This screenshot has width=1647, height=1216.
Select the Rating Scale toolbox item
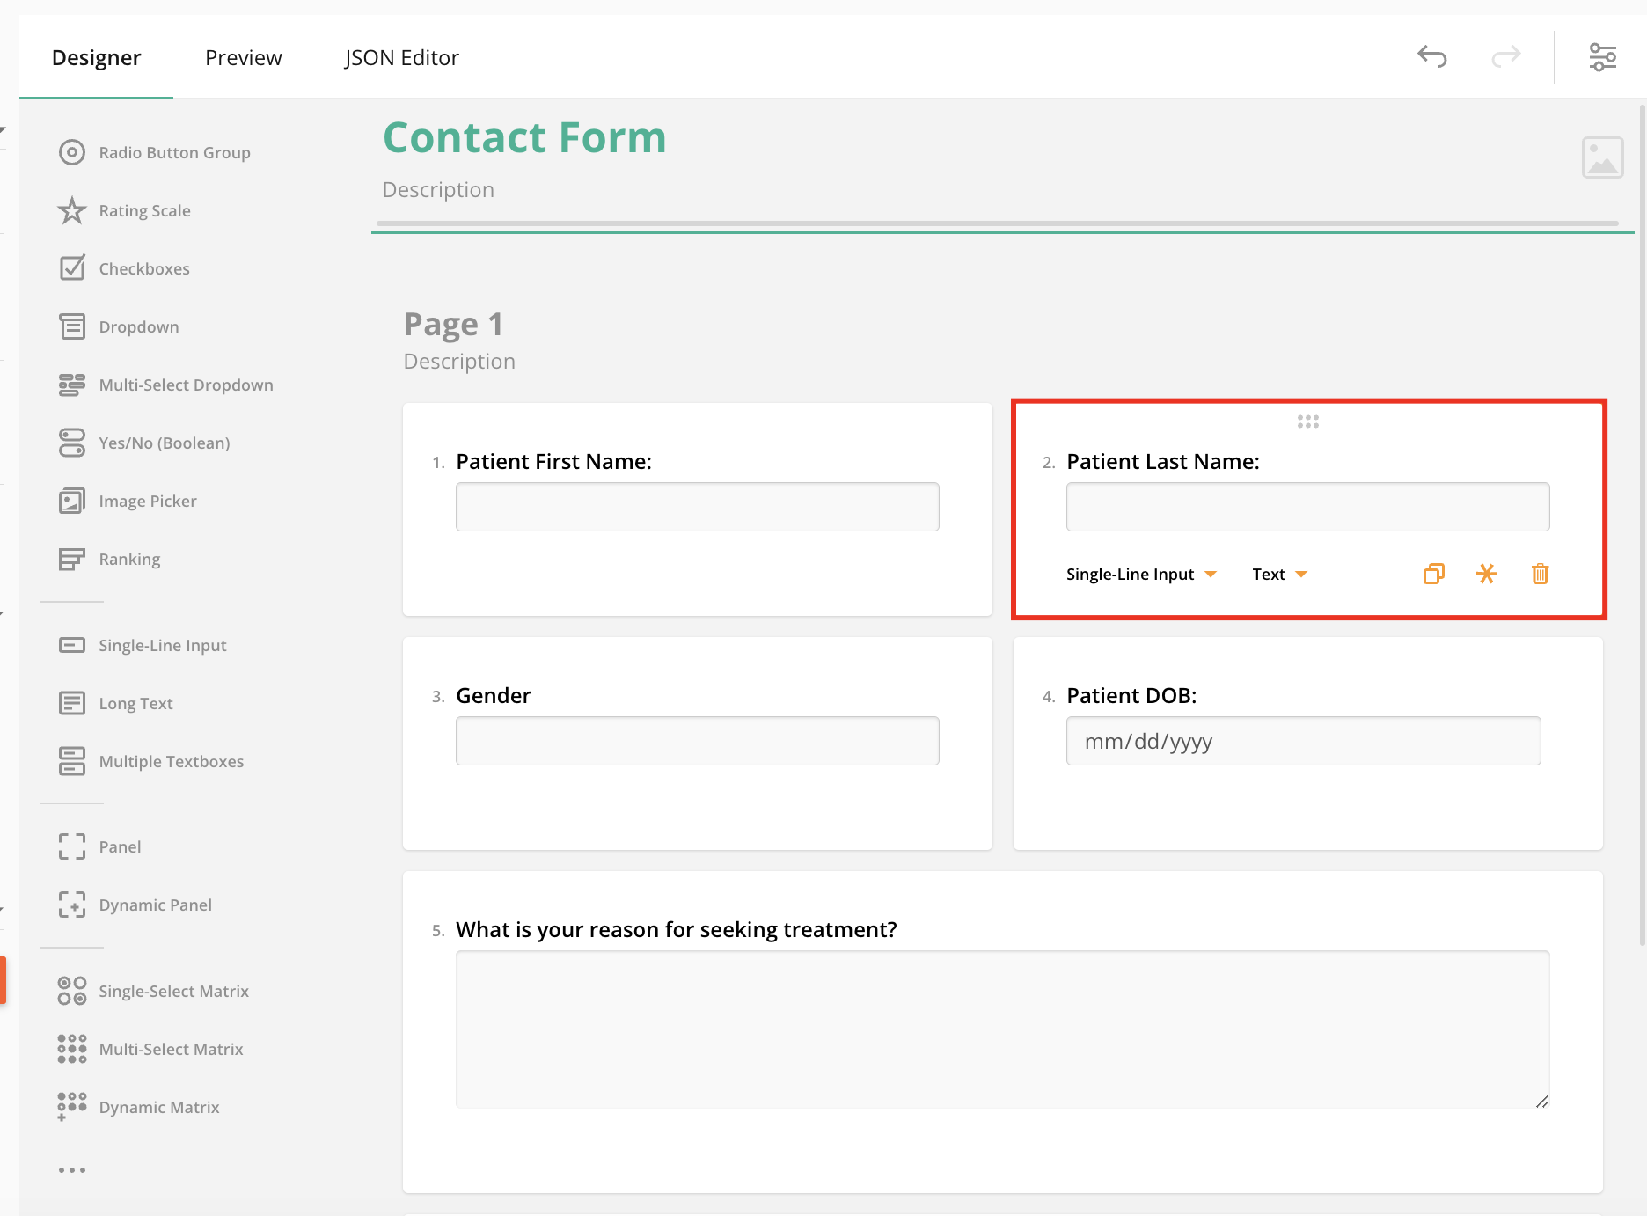point(144,210)
